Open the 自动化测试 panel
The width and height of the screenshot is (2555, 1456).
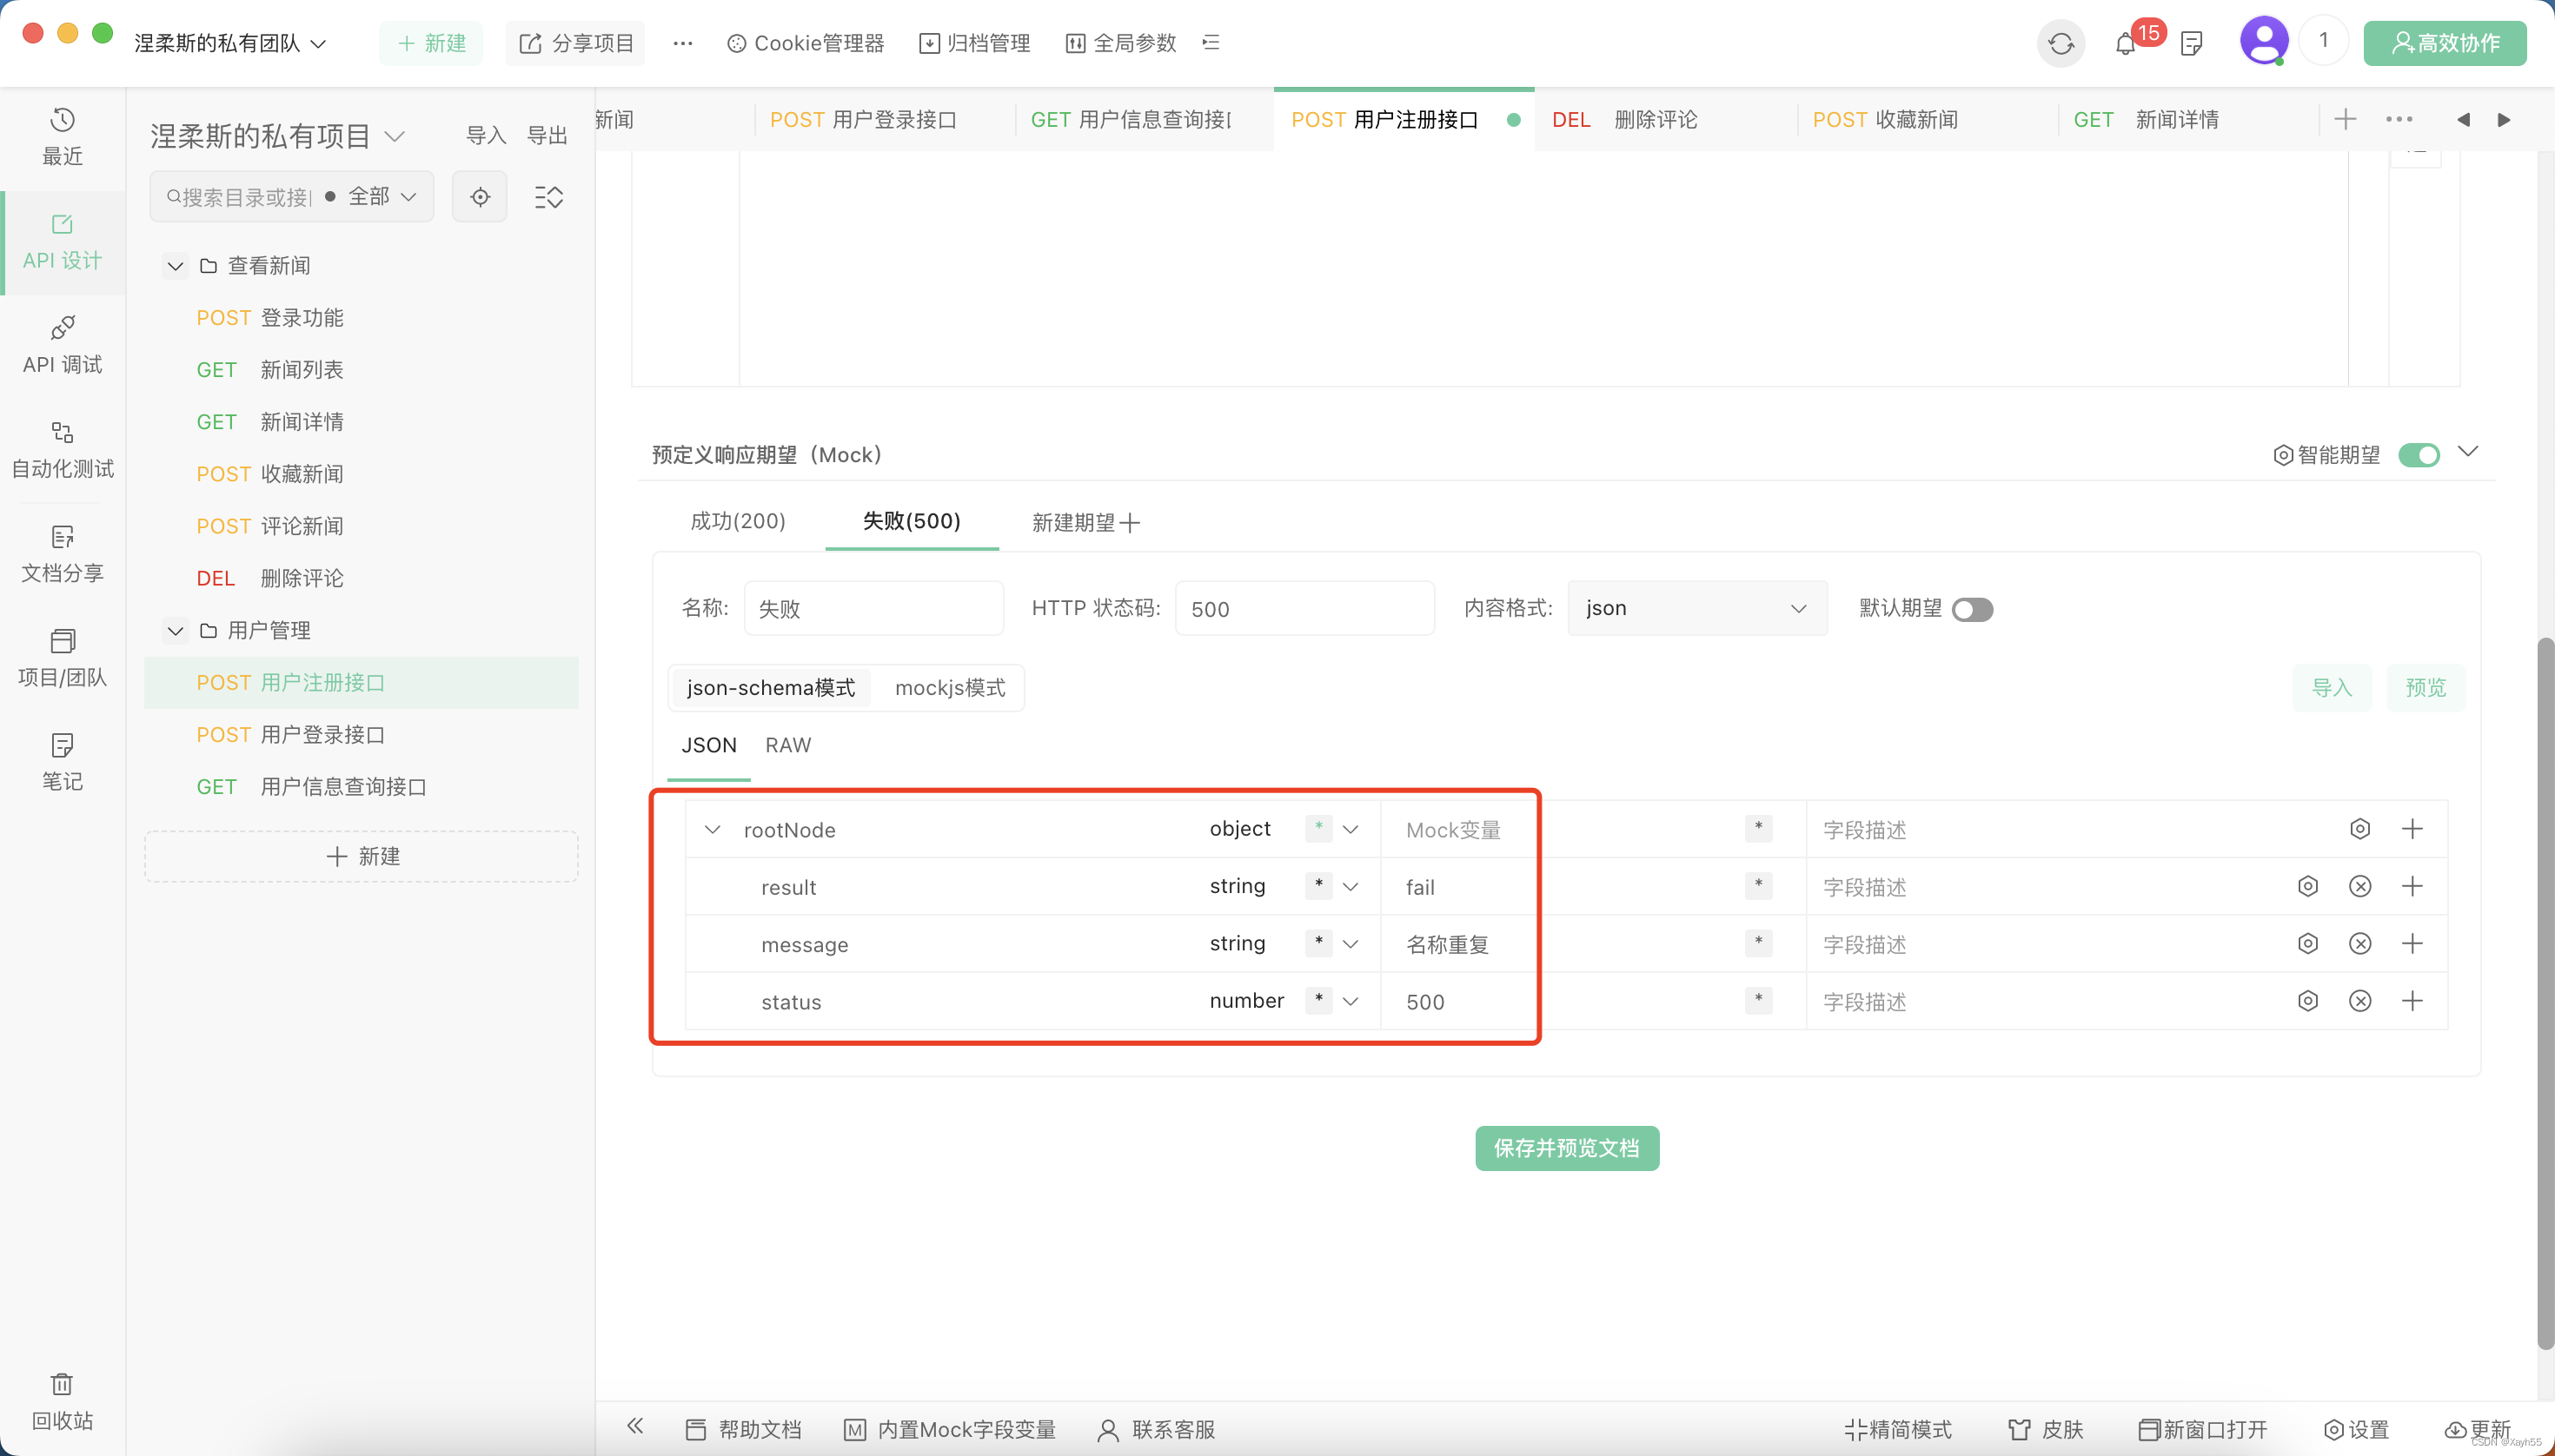[61, 450]
